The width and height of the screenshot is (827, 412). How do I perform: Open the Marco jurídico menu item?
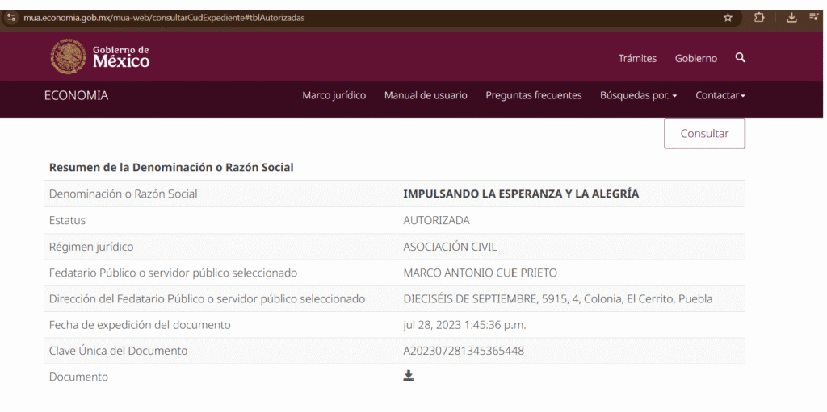pos(334,95)
